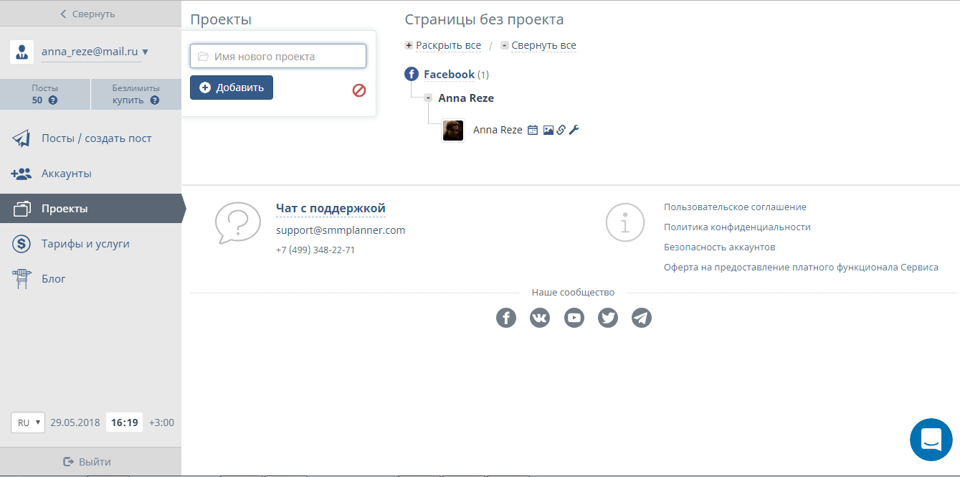Open the Политика конфиденциальности link
Image resolution: width=960 pixels, height=477 pixels.
(736, 226)
